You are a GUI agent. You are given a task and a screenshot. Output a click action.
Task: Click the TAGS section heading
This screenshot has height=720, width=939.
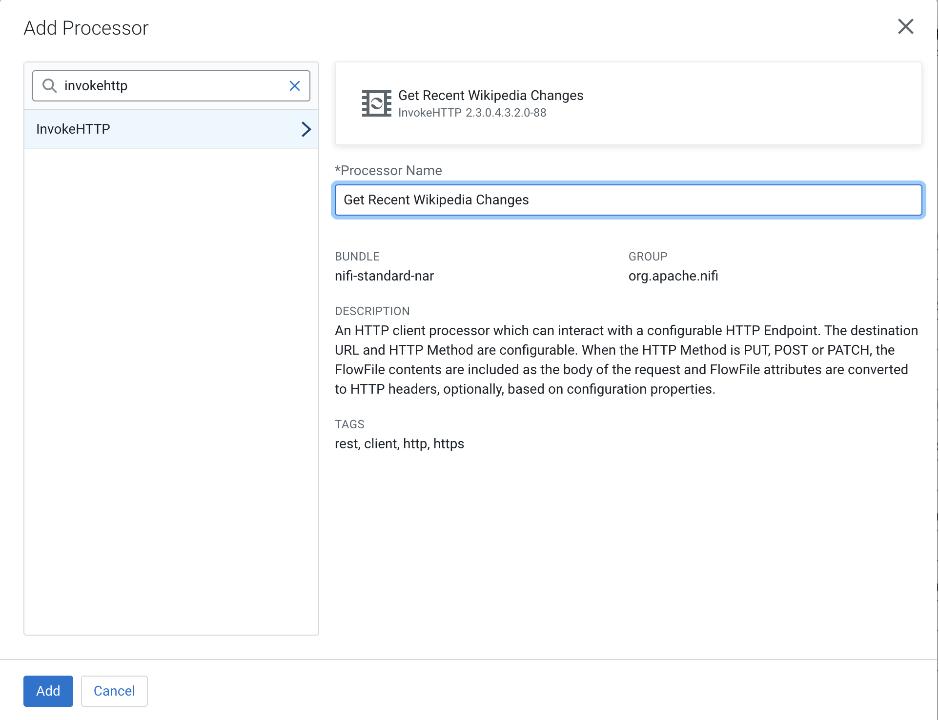(349, 424)
